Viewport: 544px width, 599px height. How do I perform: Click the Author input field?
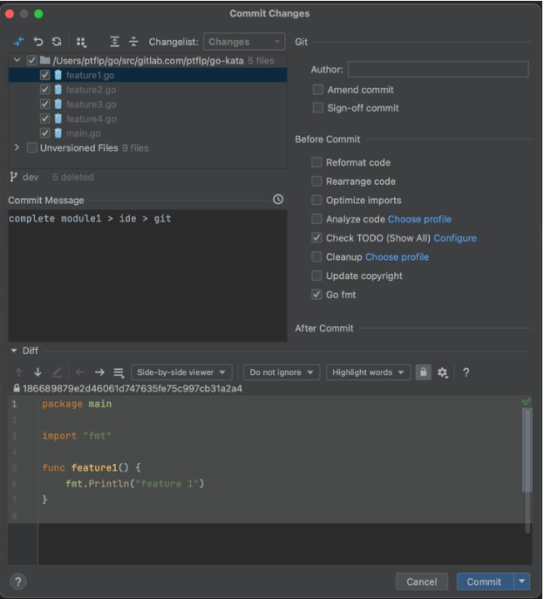pyautogui.click(x=438, y=70)
